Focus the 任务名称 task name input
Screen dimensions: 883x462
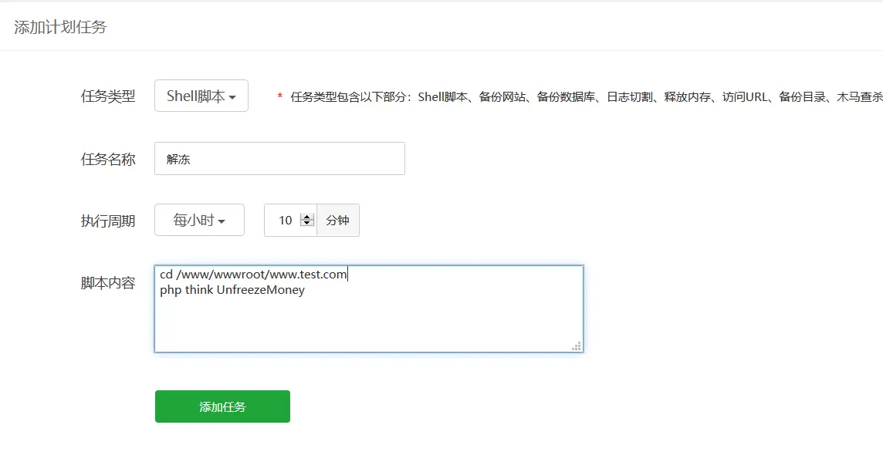tap(279, 158)
